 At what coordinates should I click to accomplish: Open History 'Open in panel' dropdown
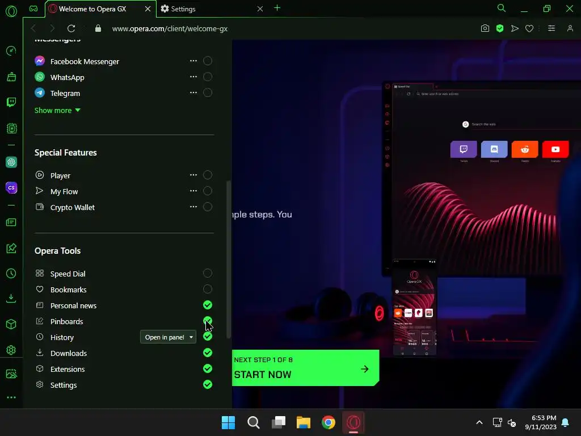(168, 337)
